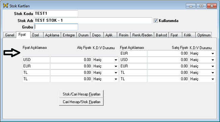Click Satış Fiyatı value in USD row
Image resolution: width=220 pixels, height=122 pixels.
[168, 60]
